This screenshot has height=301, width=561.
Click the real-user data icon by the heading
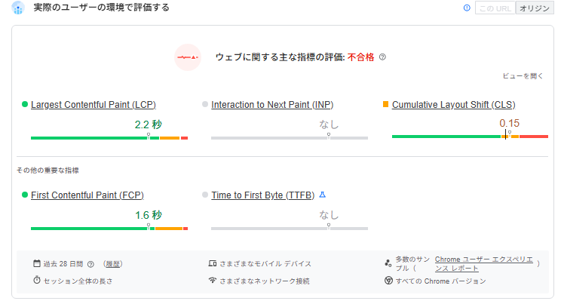click(x=18, y=8)
